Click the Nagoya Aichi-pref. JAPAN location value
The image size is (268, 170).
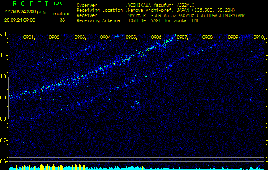click(181, 10)
